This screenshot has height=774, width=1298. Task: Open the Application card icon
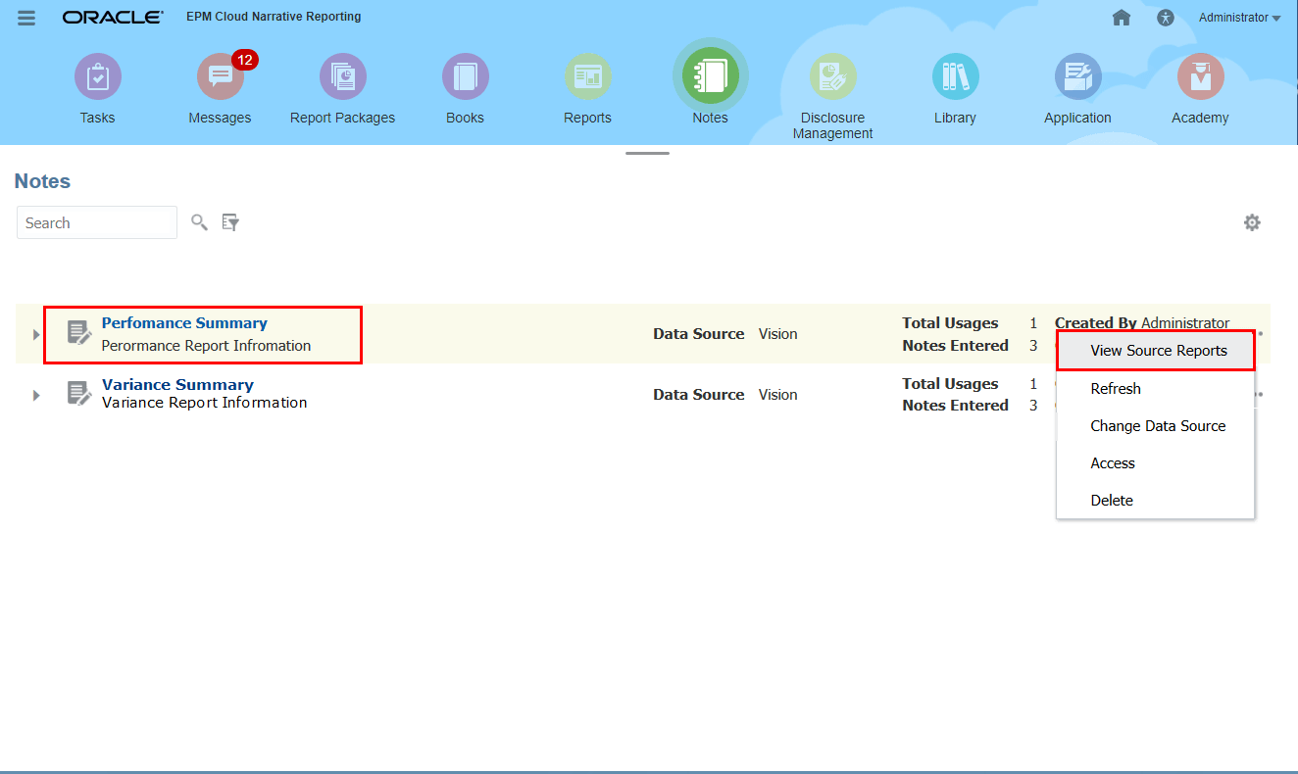[1077, 76]
